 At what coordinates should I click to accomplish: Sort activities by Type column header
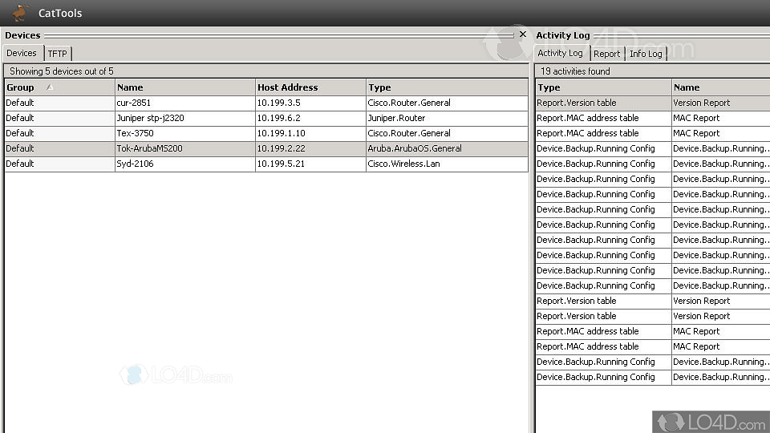[603, 87]
